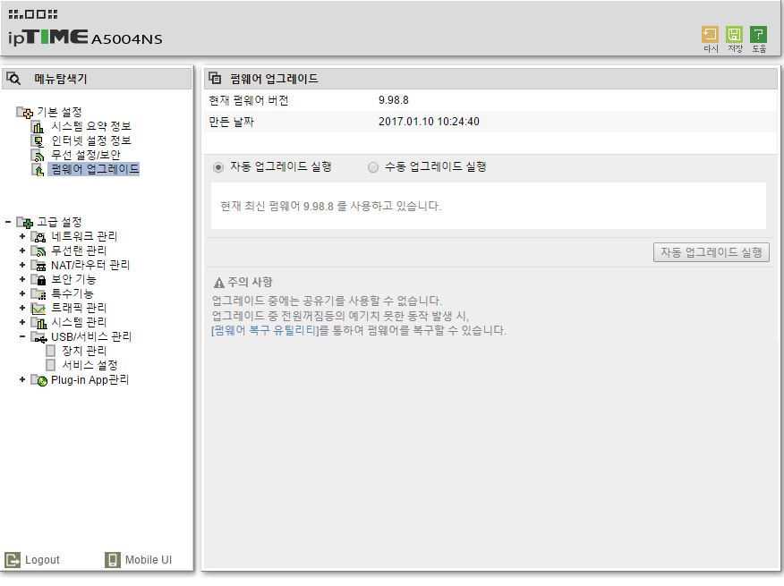Open 서비스 설정 menu item
The image size is (784, 586).
tap(89, 366)
